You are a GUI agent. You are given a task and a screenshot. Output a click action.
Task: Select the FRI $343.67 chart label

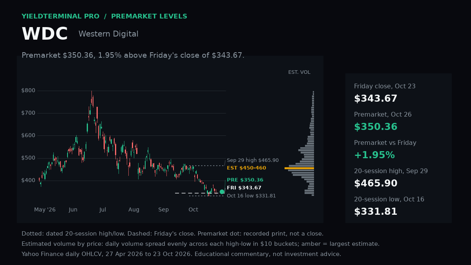pyautogui.click(x=244, y=188)
